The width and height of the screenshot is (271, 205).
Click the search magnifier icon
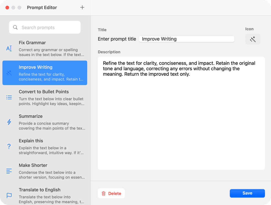click(15, 27)
